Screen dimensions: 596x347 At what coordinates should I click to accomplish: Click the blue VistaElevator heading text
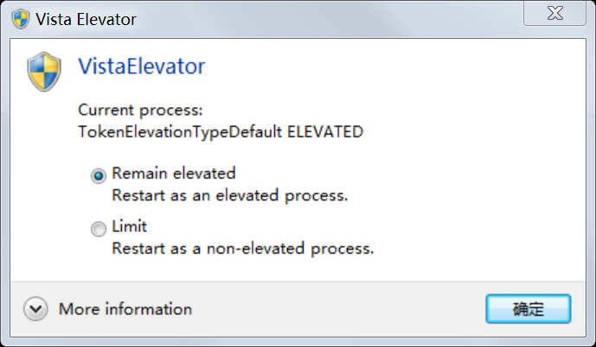point(141,66)
